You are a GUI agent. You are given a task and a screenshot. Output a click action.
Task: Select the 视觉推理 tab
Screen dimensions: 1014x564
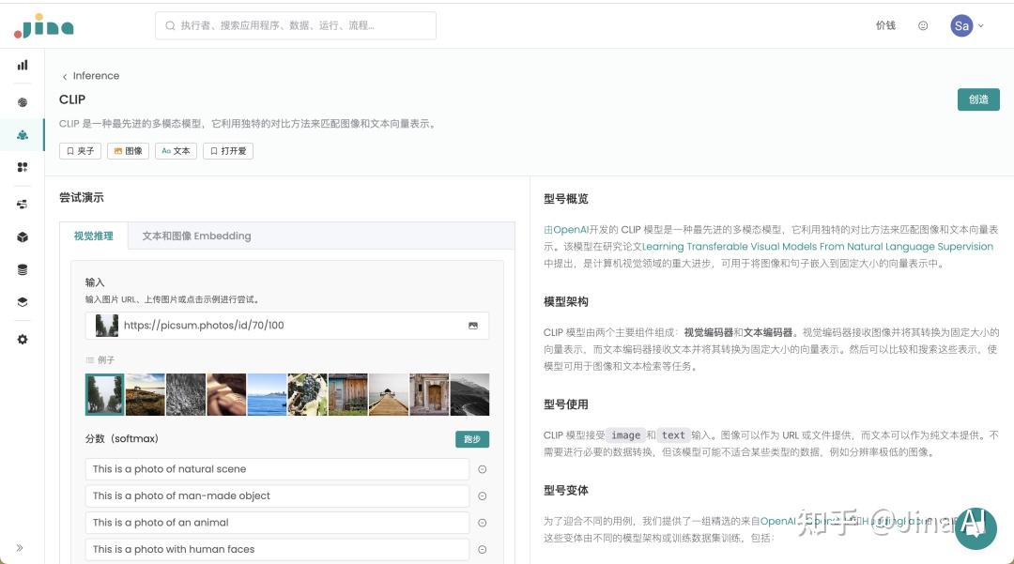coord(92,236)
